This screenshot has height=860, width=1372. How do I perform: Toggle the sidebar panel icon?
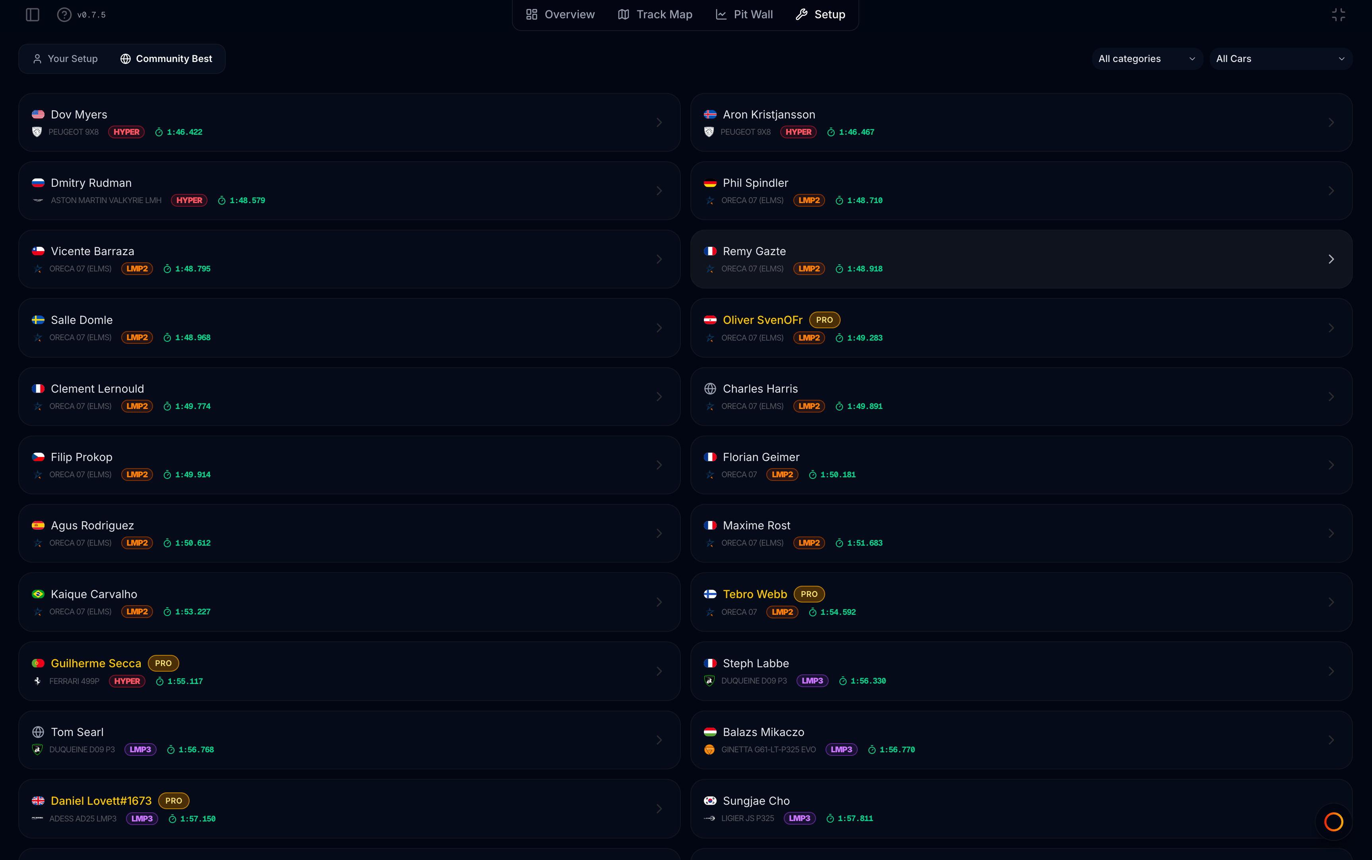tap(33, 15)
